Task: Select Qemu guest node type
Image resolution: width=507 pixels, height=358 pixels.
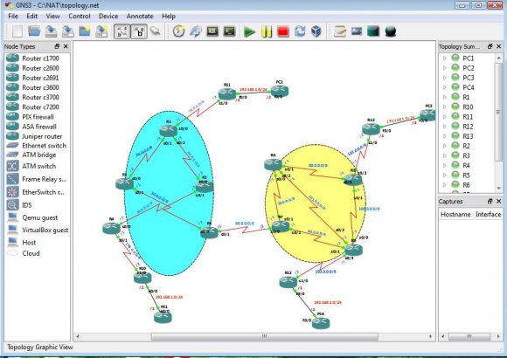Action: pyautogui.click(x=38, y=217)
